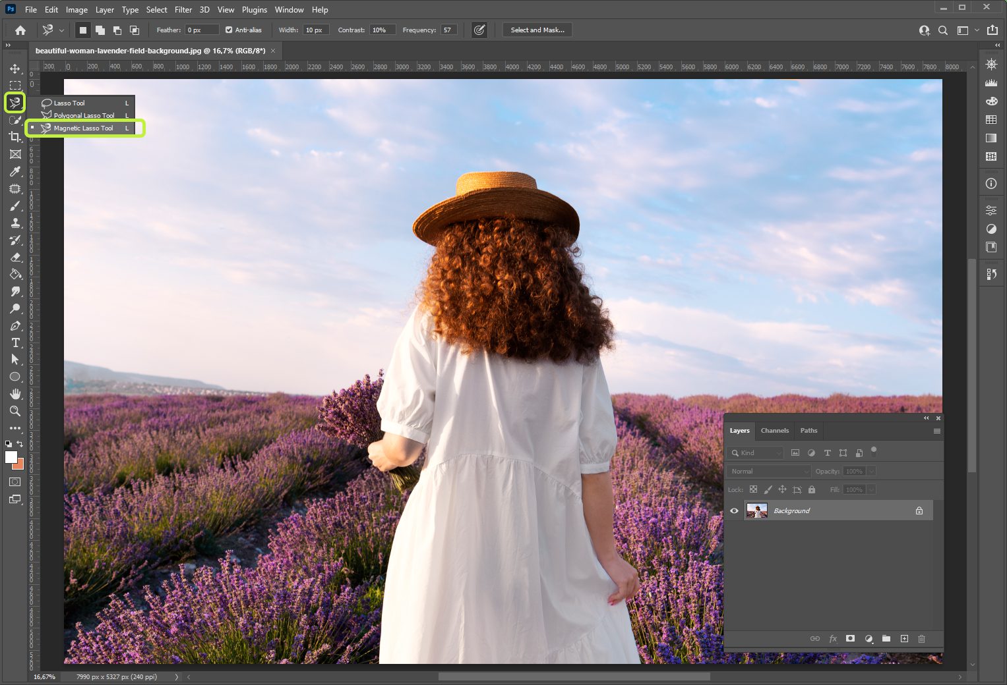Open the Swatches grid panel icon
Screen dimensions: 1007x685
(x=991, y=120)
